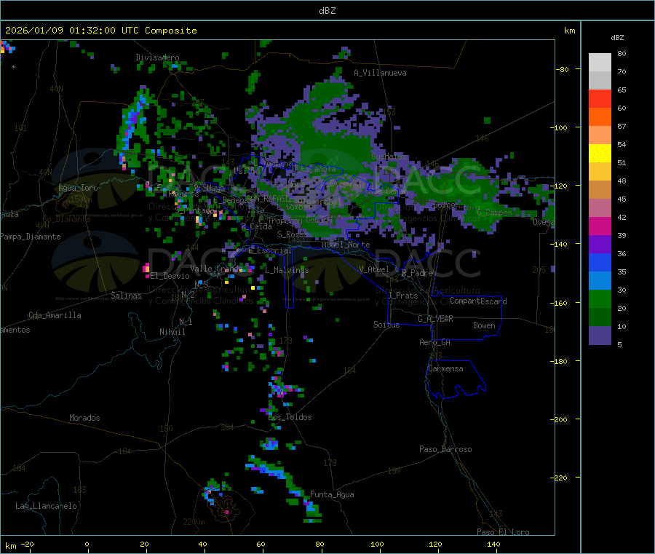The image size is (655, 554).
Task: Click the violet 36-39 dBZ legend swatch
Action: tap(600, 245)
